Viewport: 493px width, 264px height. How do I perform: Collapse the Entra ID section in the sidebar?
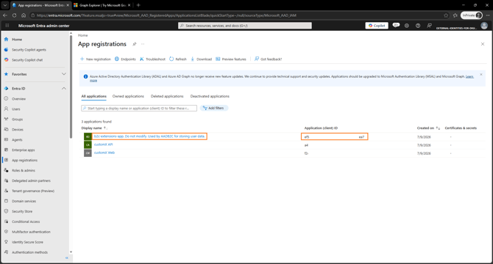click(64, 89)
